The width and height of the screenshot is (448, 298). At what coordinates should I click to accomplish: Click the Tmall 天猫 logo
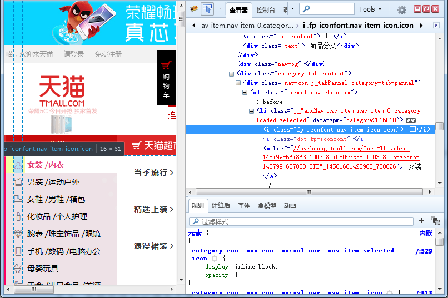coord(62,91)
